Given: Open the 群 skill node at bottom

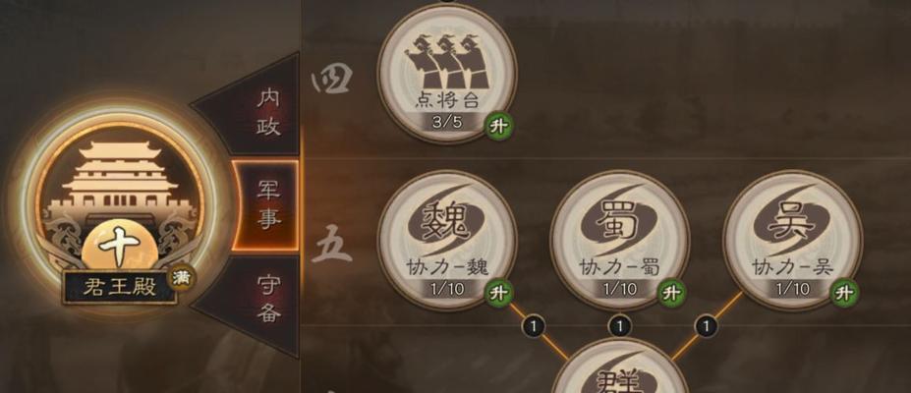Looking at the screenshot, I should click(619, 368).
